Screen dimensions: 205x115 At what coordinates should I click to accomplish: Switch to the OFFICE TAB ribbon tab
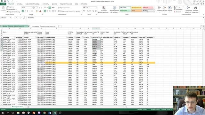84,4
